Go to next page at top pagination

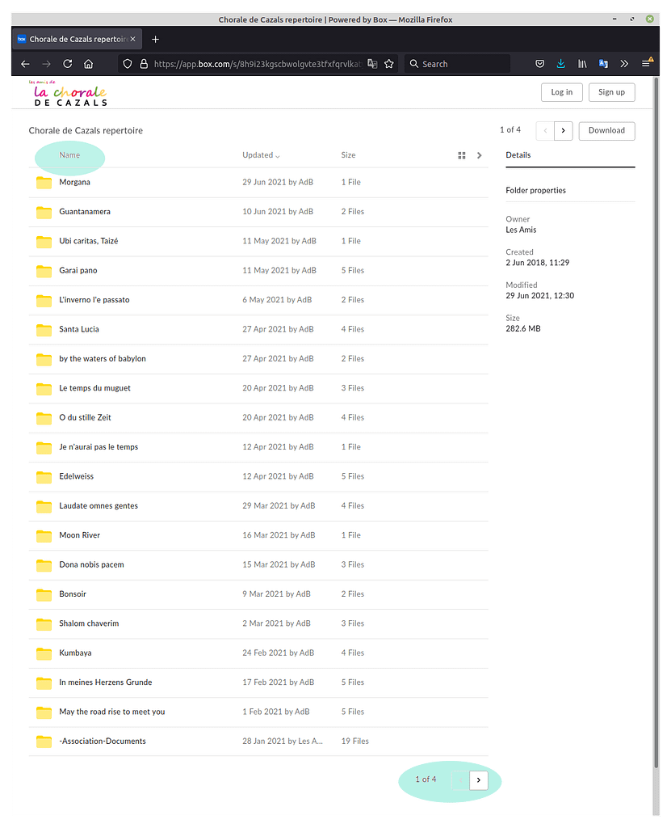[x=564, y=130]
